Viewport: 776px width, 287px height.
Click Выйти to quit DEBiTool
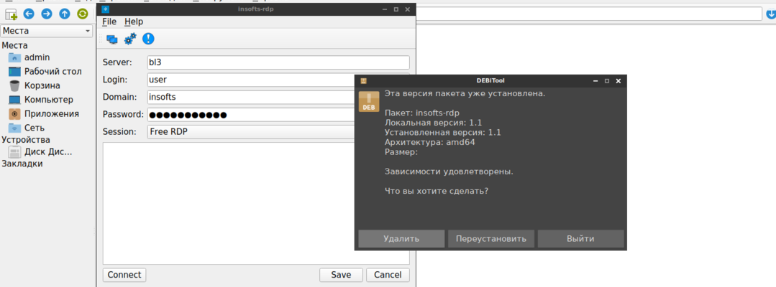point(580,239)
